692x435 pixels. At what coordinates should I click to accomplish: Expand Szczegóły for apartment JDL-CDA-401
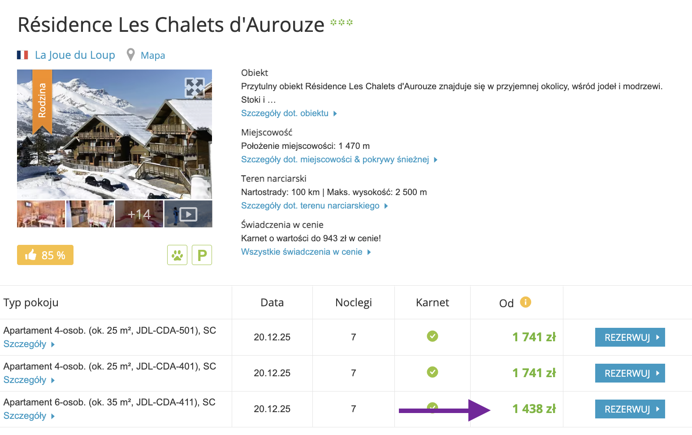point(25,380)
